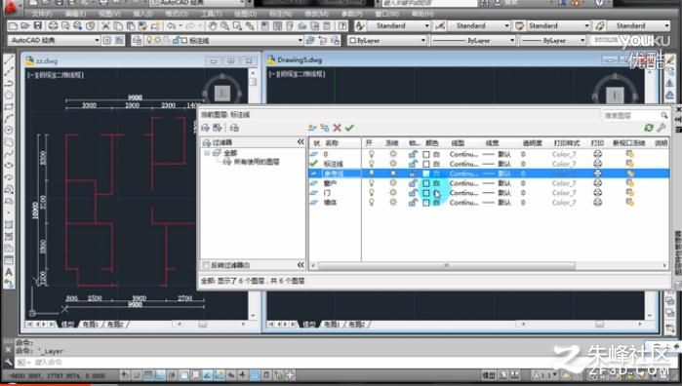The image size is (682, 386).
Task: Click the red X delete layer icon
Action: 337,128
